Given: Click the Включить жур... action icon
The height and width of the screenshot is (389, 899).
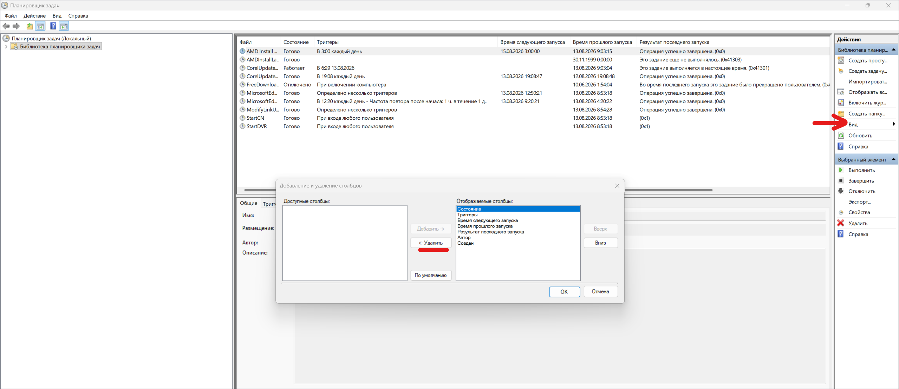Looking at the screenshot, I should 841,103.
